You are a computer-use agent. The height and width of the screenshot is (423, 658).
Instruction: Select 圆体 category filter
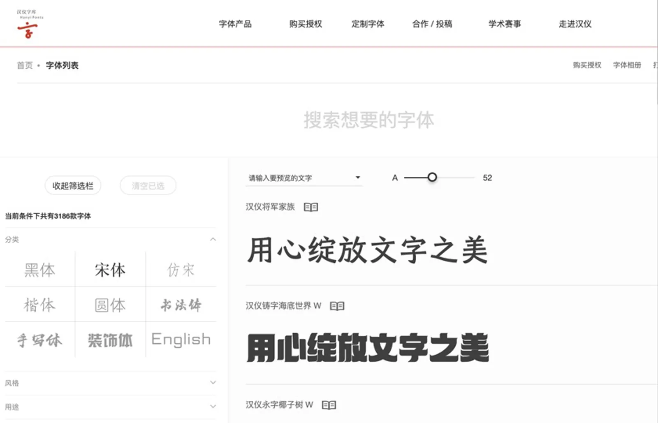coord(110,305)
